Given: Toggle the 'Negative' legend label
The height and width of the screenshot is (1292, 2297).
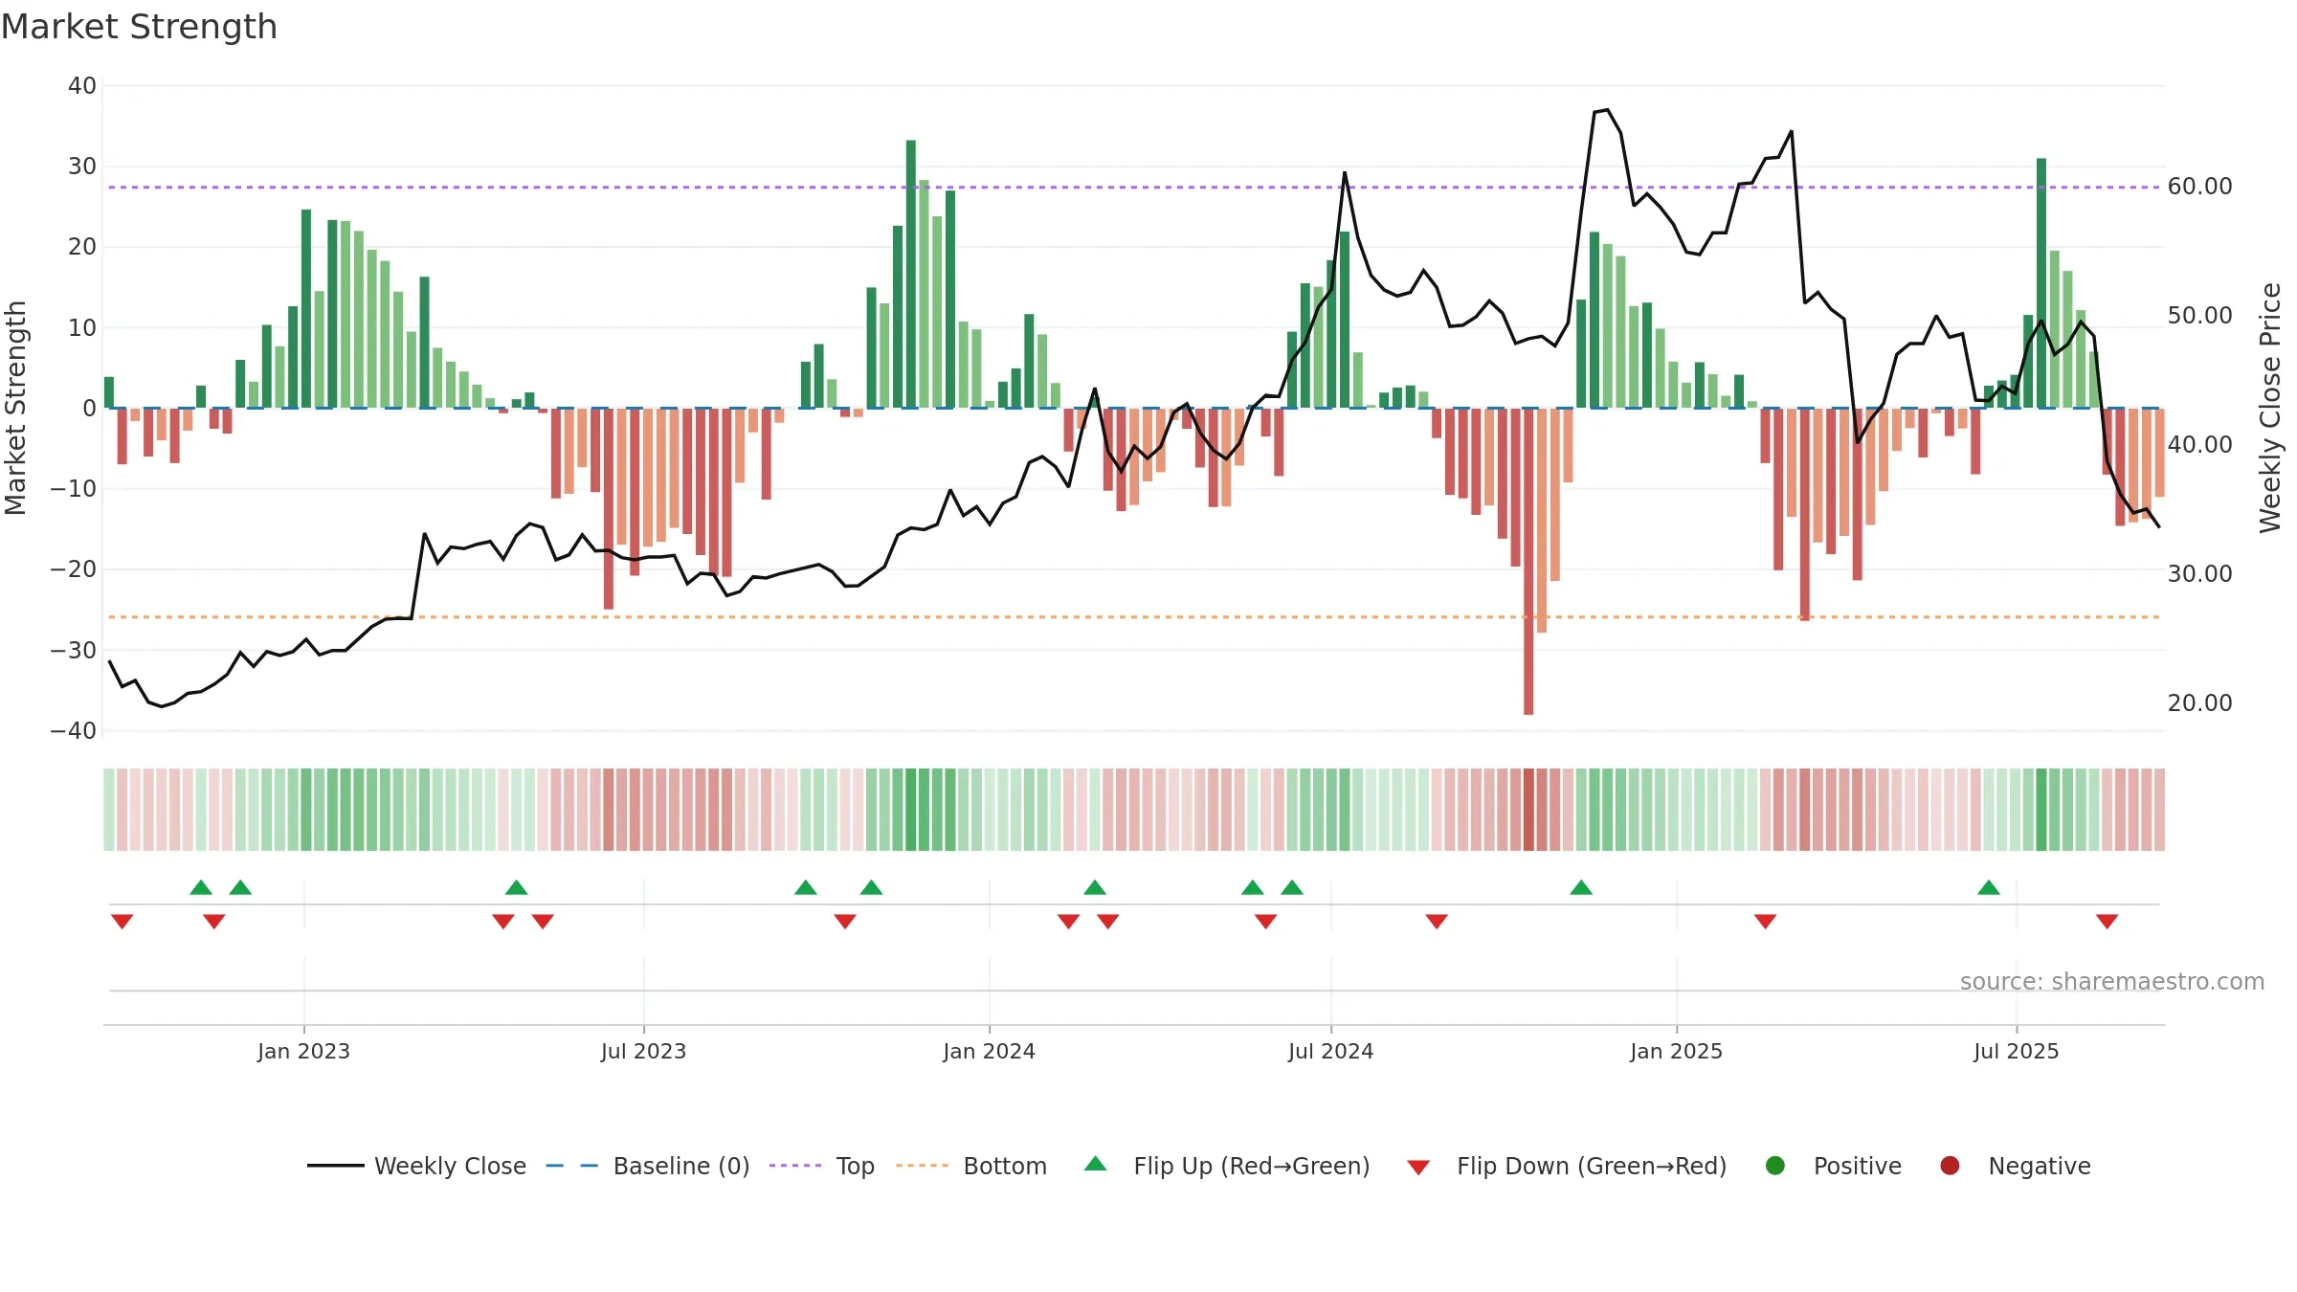Looking at the screenshot, I should [2040, 1166].
